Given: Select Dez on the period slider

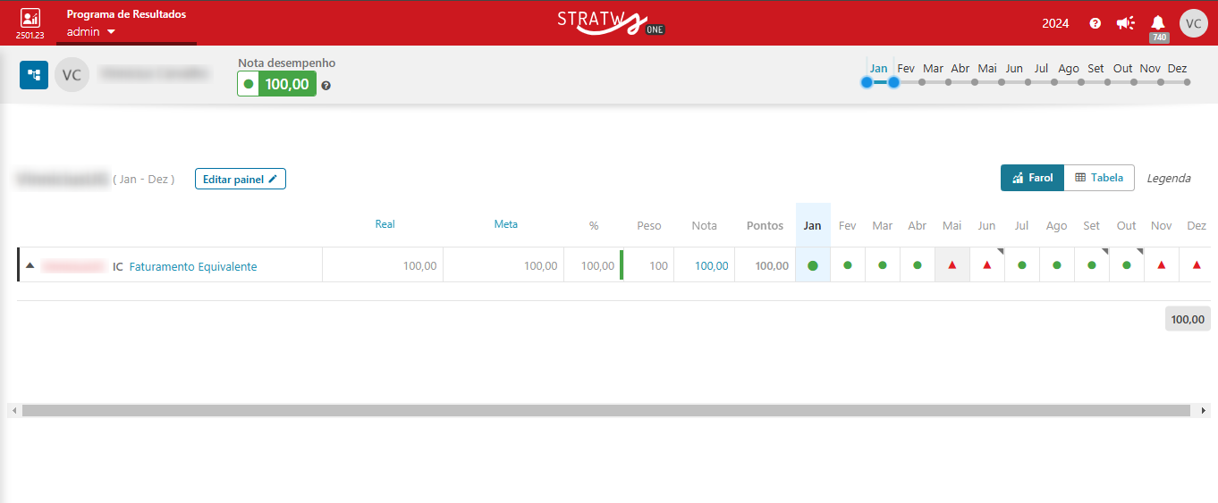Looking at the screenshot, I should pos(1177,68).
